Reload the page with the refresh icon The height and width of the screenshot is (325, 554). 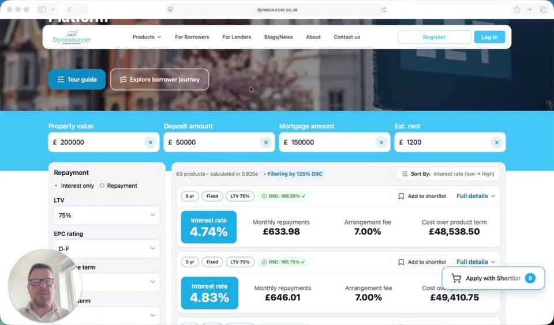pyautogui.click(x=384, y=10)
